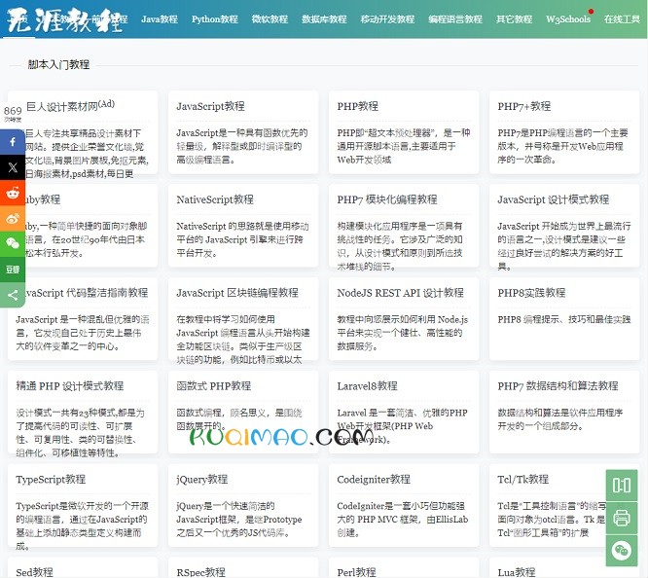Open 编程语言教程 menu
648x578 pixels.
pyautogui.click(x=455, y=19)
